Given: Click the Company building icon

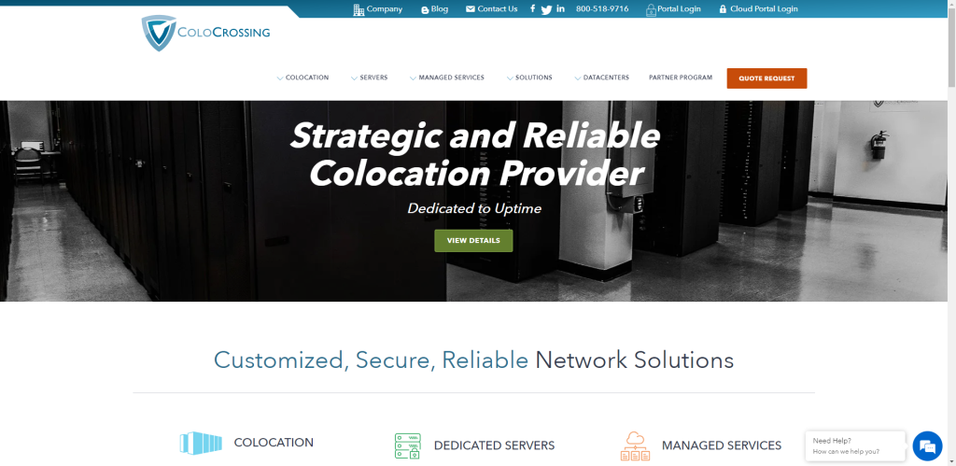Looking at the screenshot, I should (358, 9).
